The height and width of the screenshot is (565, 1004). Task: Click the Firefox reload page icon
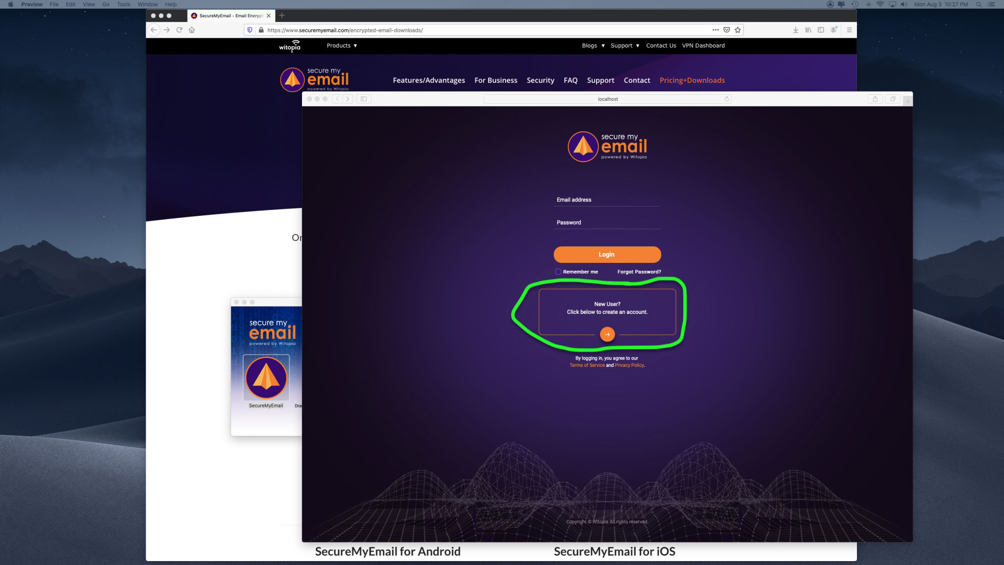click(x=179, y=30)
